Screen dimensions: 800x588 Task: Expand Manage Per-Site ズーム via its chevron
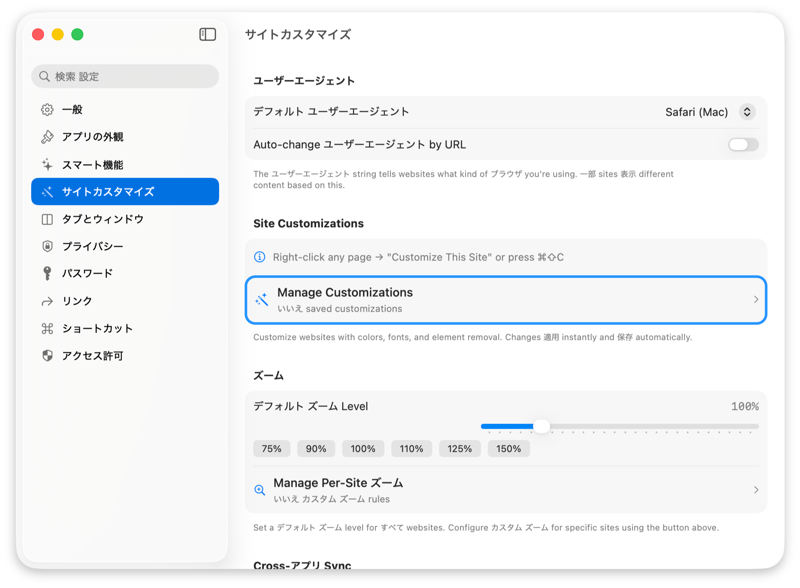[756, 490]
